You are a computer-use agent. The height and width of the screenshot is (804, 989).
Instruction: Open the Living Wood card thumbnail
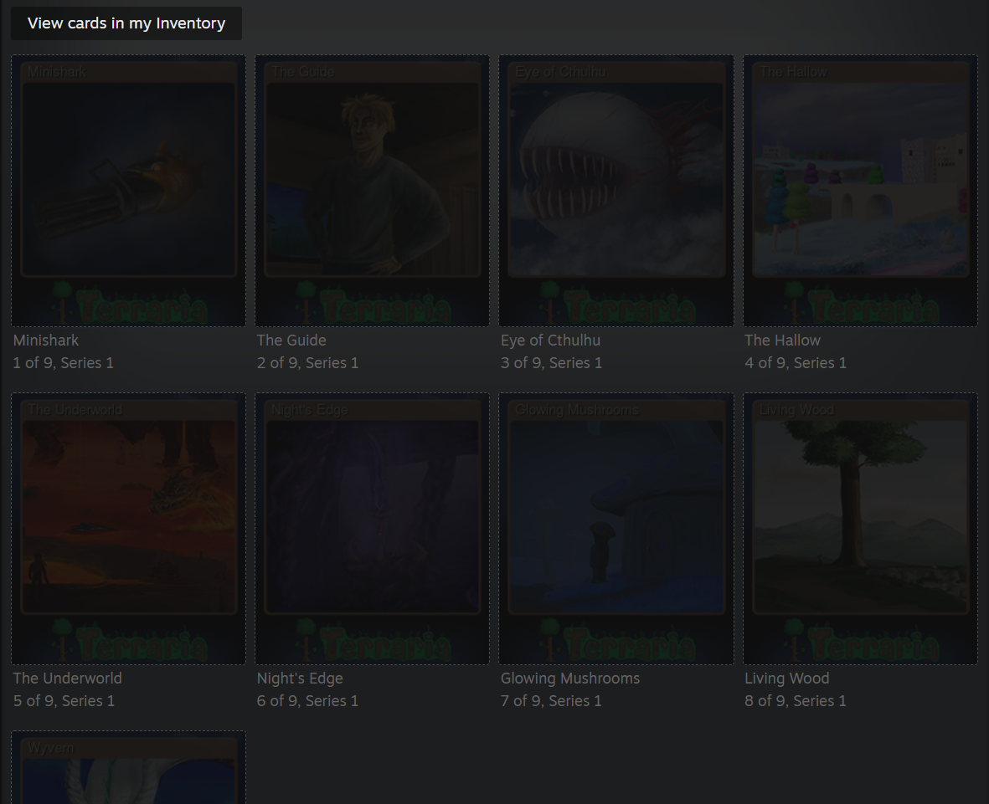pos(860,529)
